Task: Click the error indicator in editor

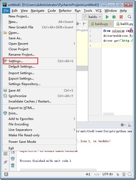Action: (131, 30)
